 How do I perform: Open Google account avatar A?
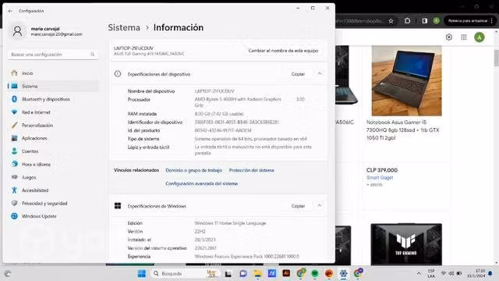(x=480, y=37)
